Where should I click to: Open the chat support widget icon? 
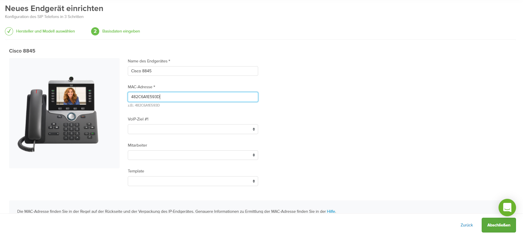point(507,207)
